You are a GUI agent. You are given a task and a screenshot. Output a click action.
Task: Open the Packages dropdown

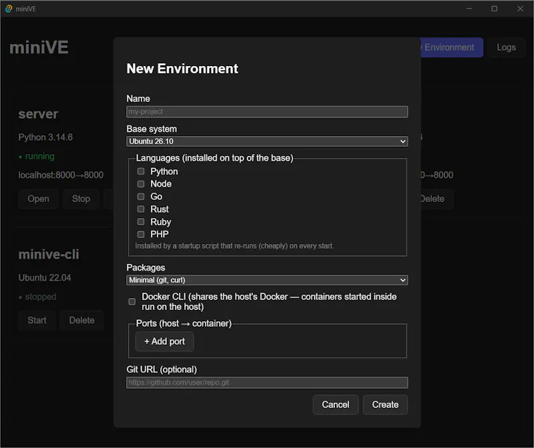point(267,280)
